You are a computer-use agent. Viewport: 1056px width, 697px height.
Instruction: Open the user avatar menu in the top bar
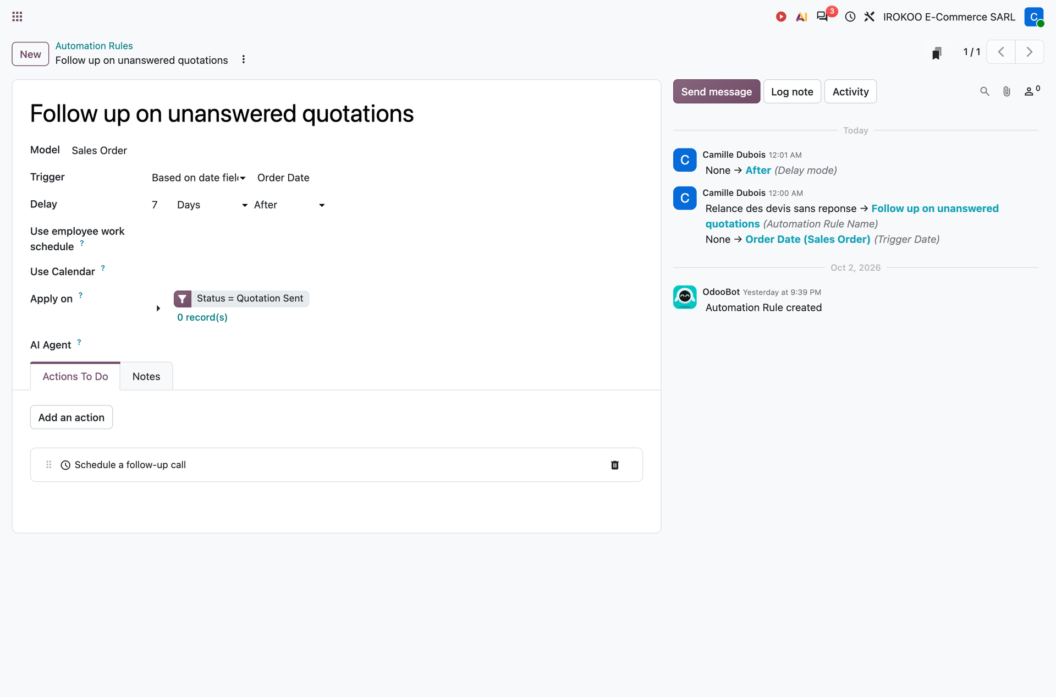(x=1034, y=17)
